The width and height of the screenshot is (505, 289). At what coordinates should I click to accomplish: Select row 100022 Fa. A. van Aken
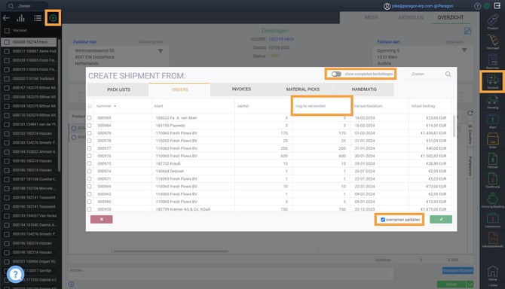pos(269,118)
